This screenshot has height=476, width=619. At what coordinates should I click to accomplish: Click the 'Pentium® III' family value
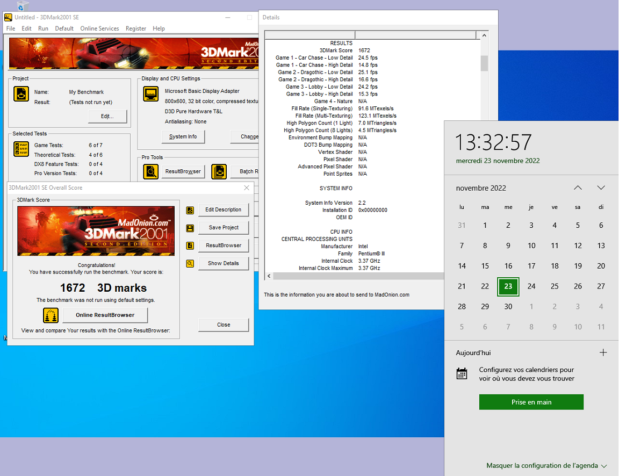point(371,254)
